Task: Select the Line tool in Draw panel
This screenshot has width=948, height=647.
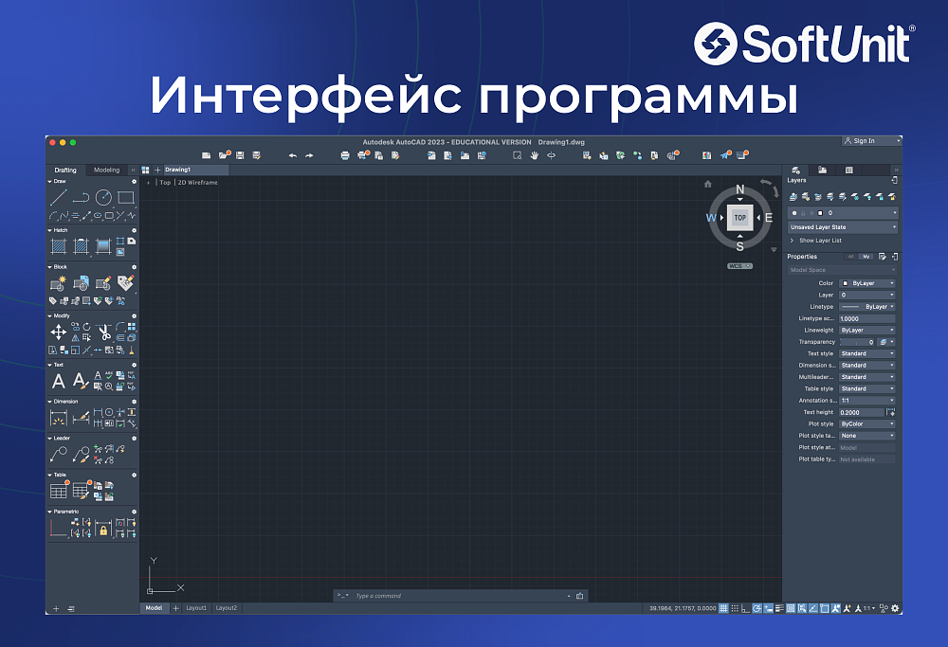Action: pyautogui.click(x=59, y=198)
